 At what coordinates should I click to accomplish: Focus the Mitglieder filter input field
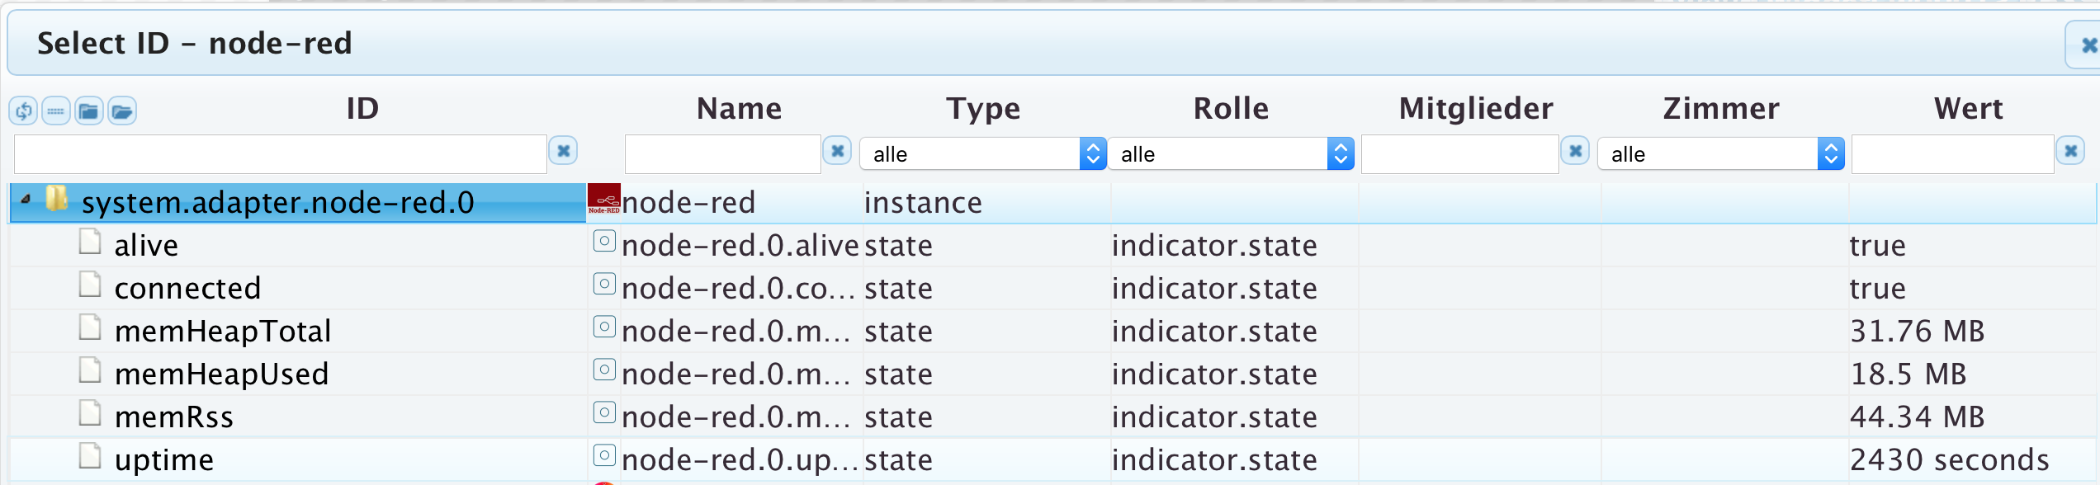pos(1460,154)
